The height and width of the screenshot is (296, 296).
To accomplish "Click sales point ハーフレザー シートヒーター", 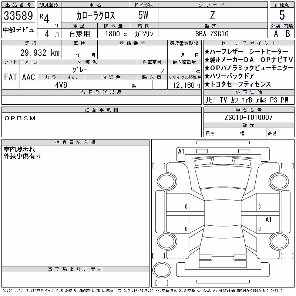I will point(246,51).
